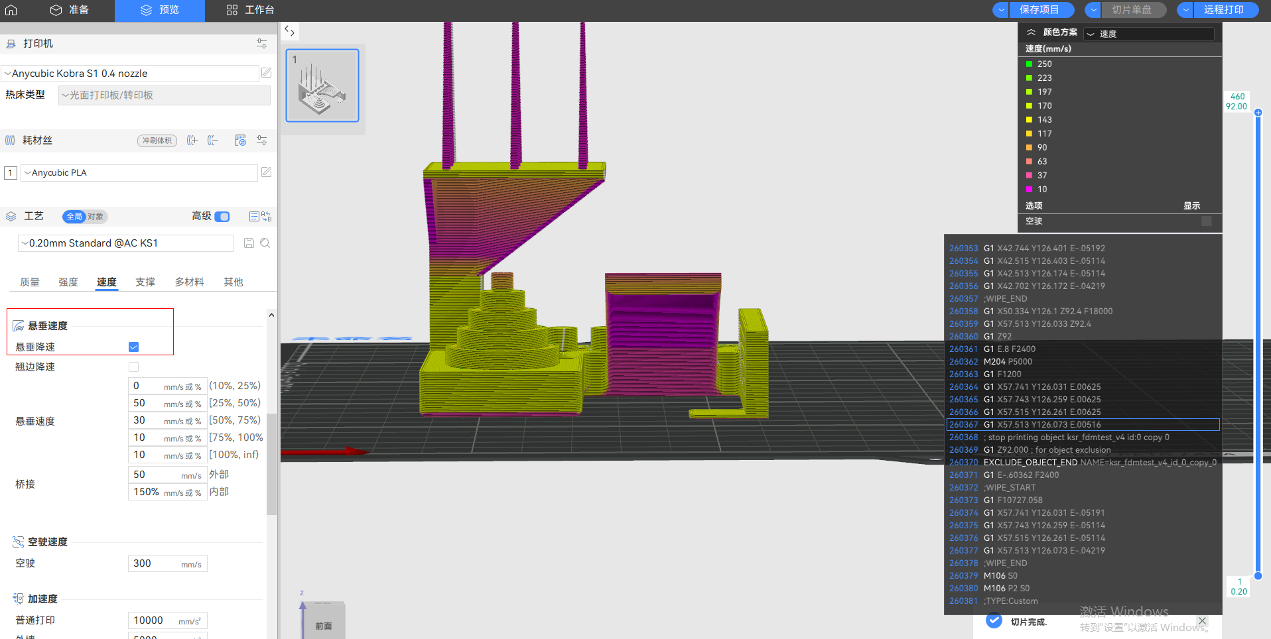Click the process layers section icon
Screen dimensions: 1271x639
pyautogui.click(x=11, y=216)
